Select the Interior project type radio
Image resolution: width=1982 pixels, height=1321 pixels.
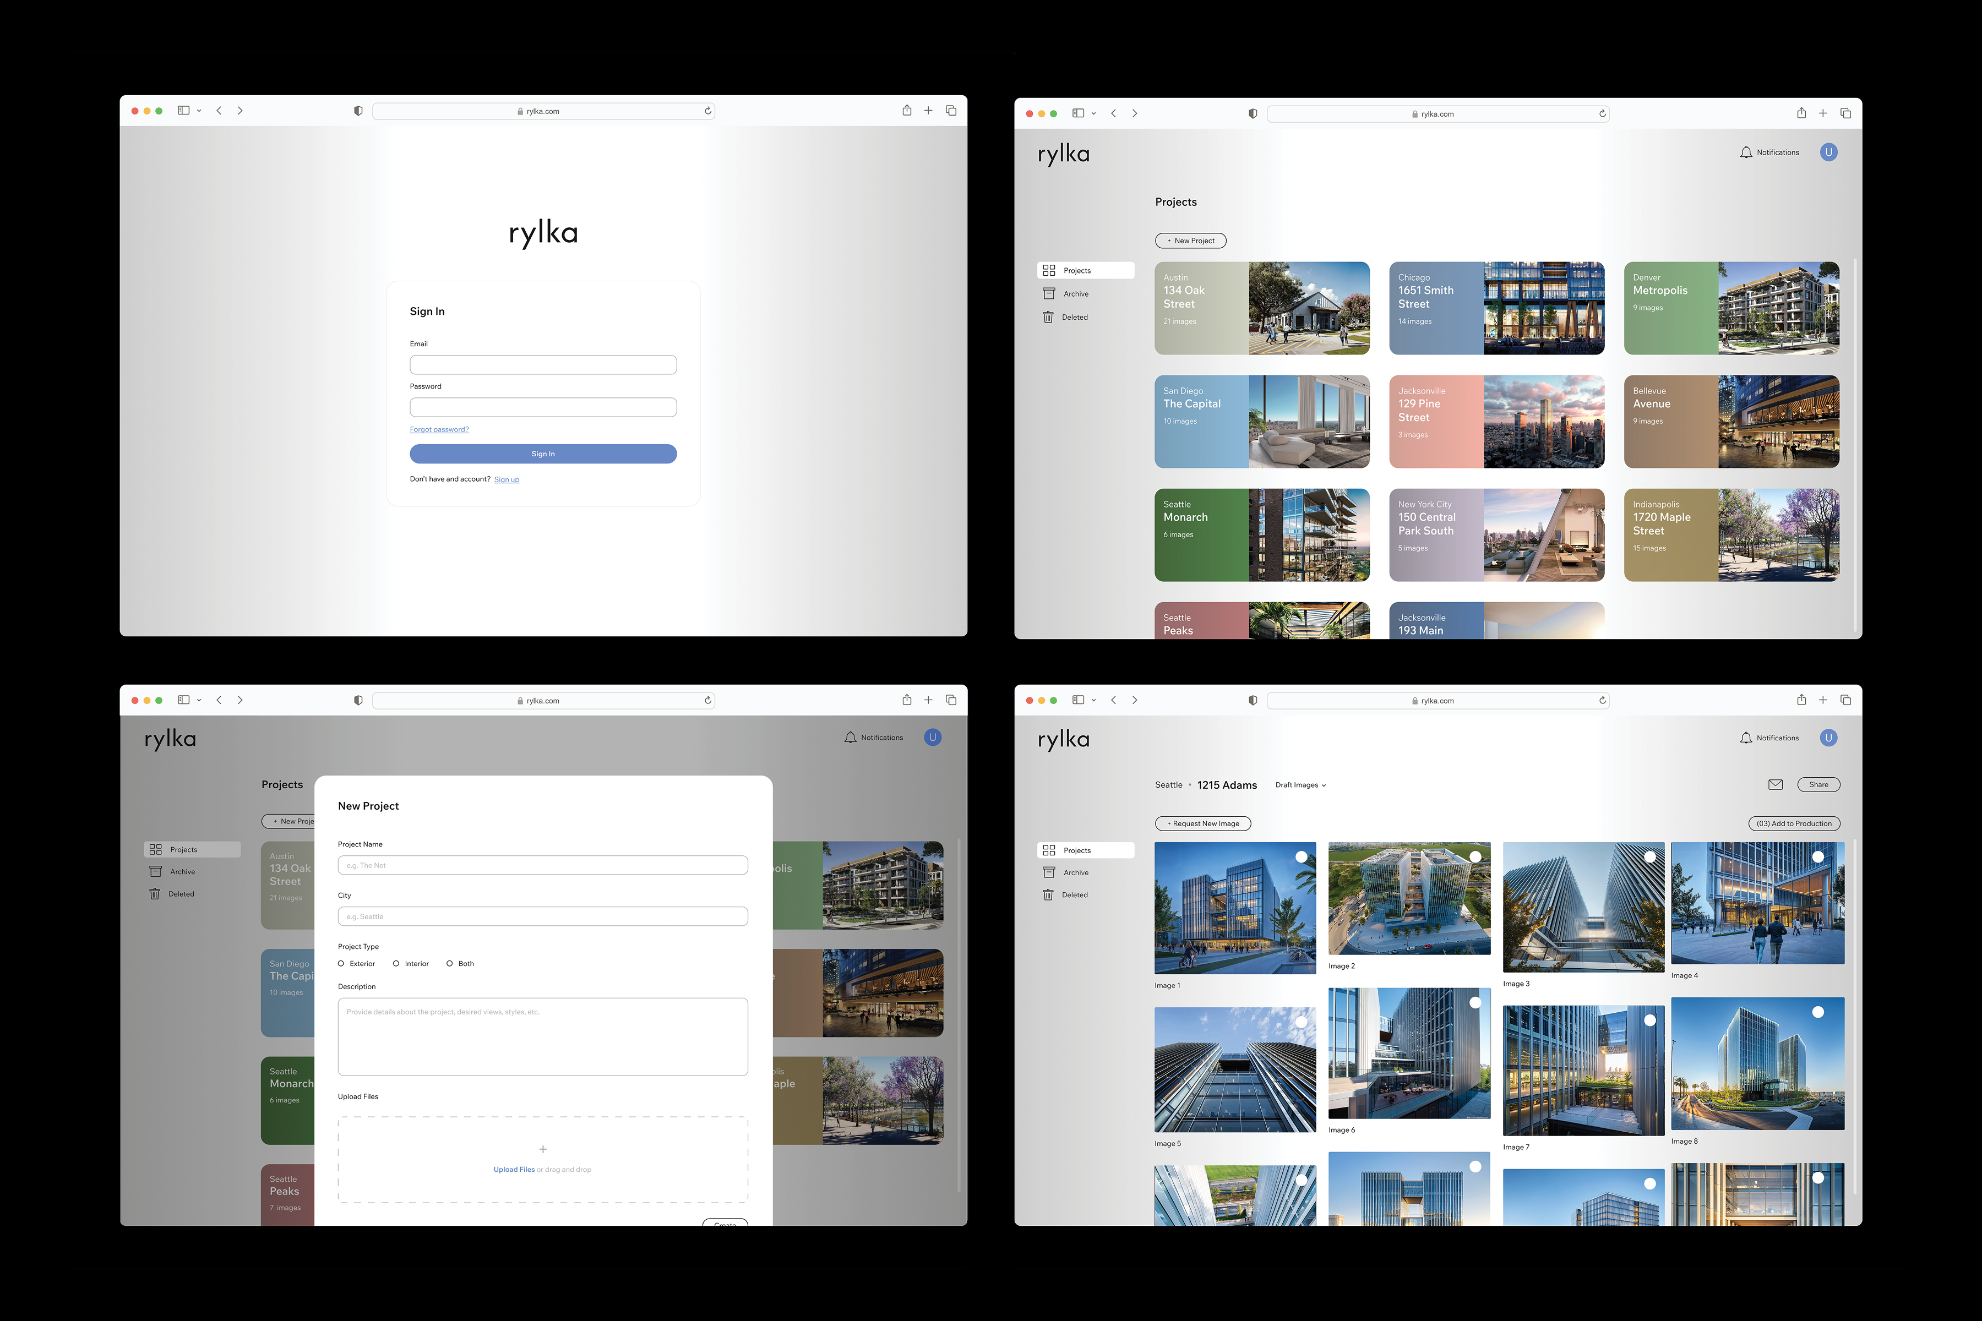tap(396, 964)
